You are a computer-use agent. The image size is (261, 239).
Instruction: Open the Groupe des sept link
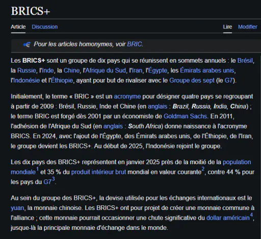[192, 81]
